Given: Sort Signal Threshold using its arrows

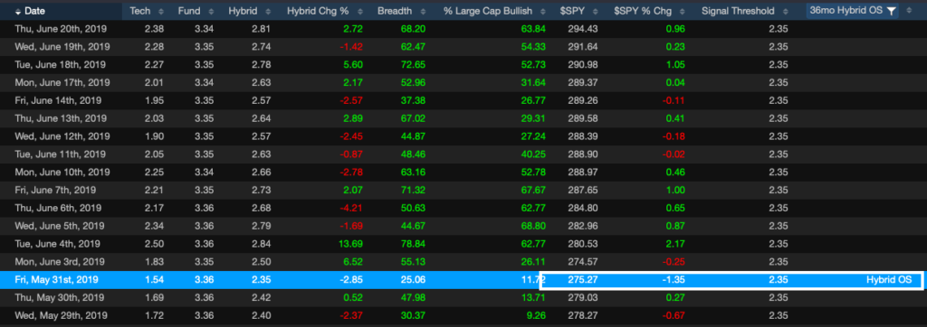Looking at the screenshot, I should click(785, 11).
